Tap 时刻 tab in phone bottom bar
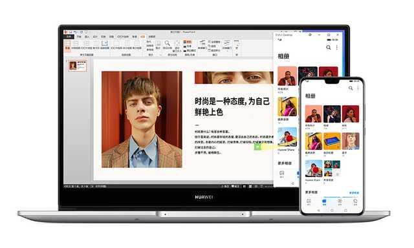This screenshot has height=248, width=414. 340,202
